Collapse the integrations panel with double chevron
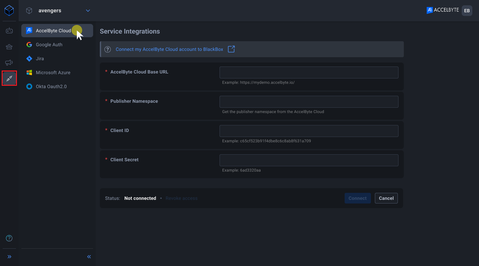Image resolution: width=479 pixels, height=266 pixels. [89, 257]
